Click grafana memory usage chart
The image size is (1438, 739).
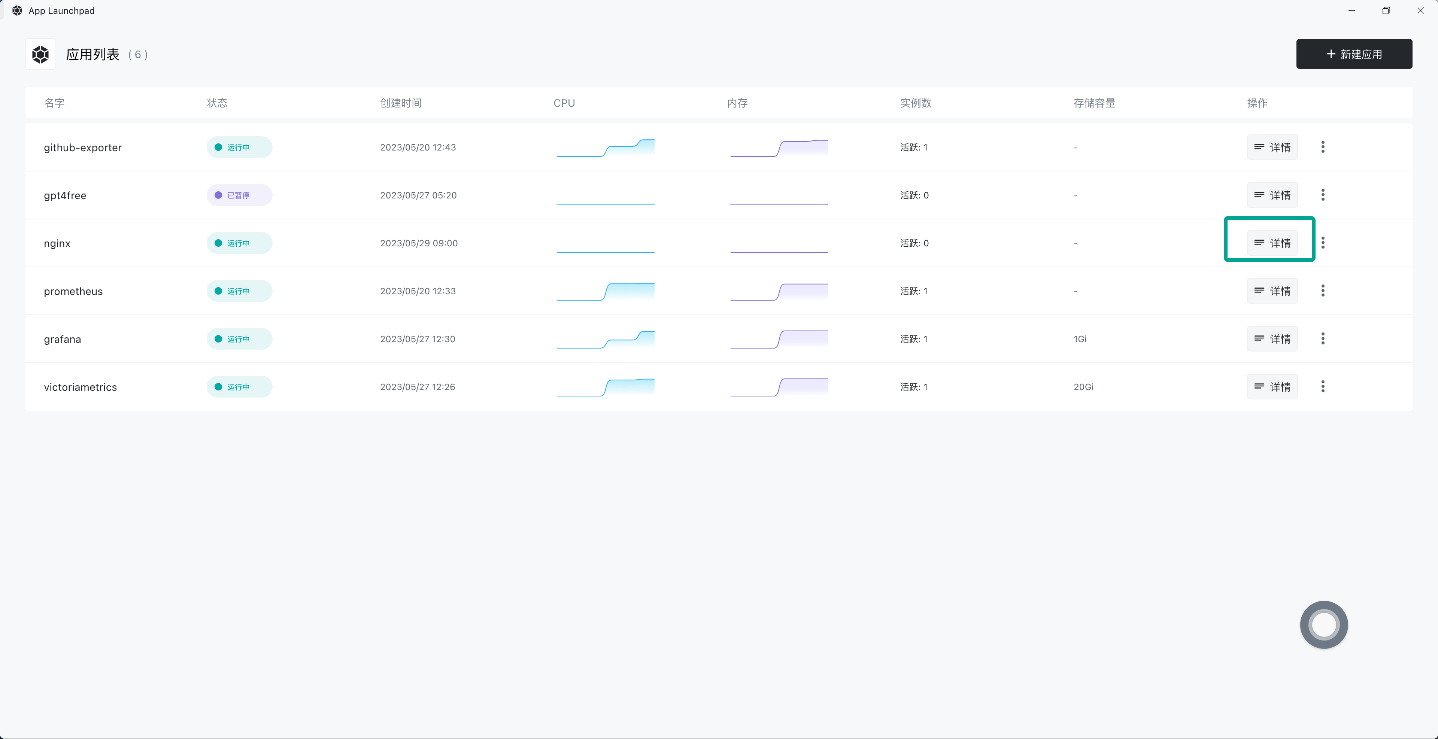(x=779, y=339)
